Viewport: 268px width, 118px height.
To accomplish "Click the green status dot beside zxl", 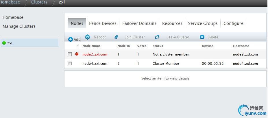I will (x=4, y=43).
